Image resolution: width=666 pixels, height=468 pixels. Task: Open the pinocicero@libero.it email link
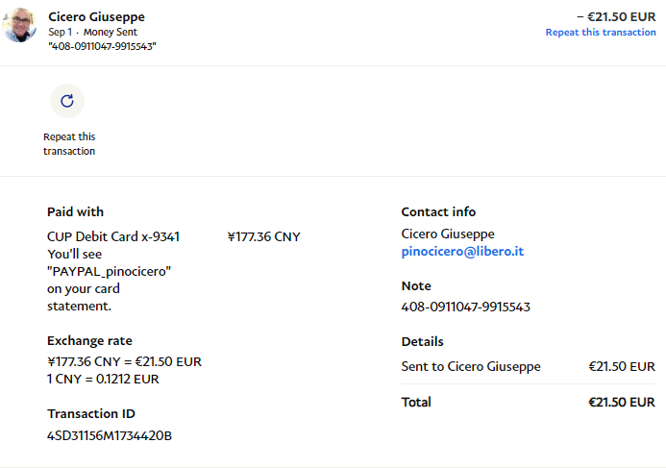click(462, 252)
